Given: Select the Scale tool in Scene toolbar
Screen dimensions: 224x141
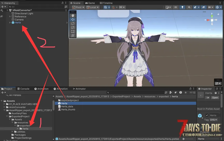Looking at the screenshot, I should pyautogui.click(x=73, y=27).
